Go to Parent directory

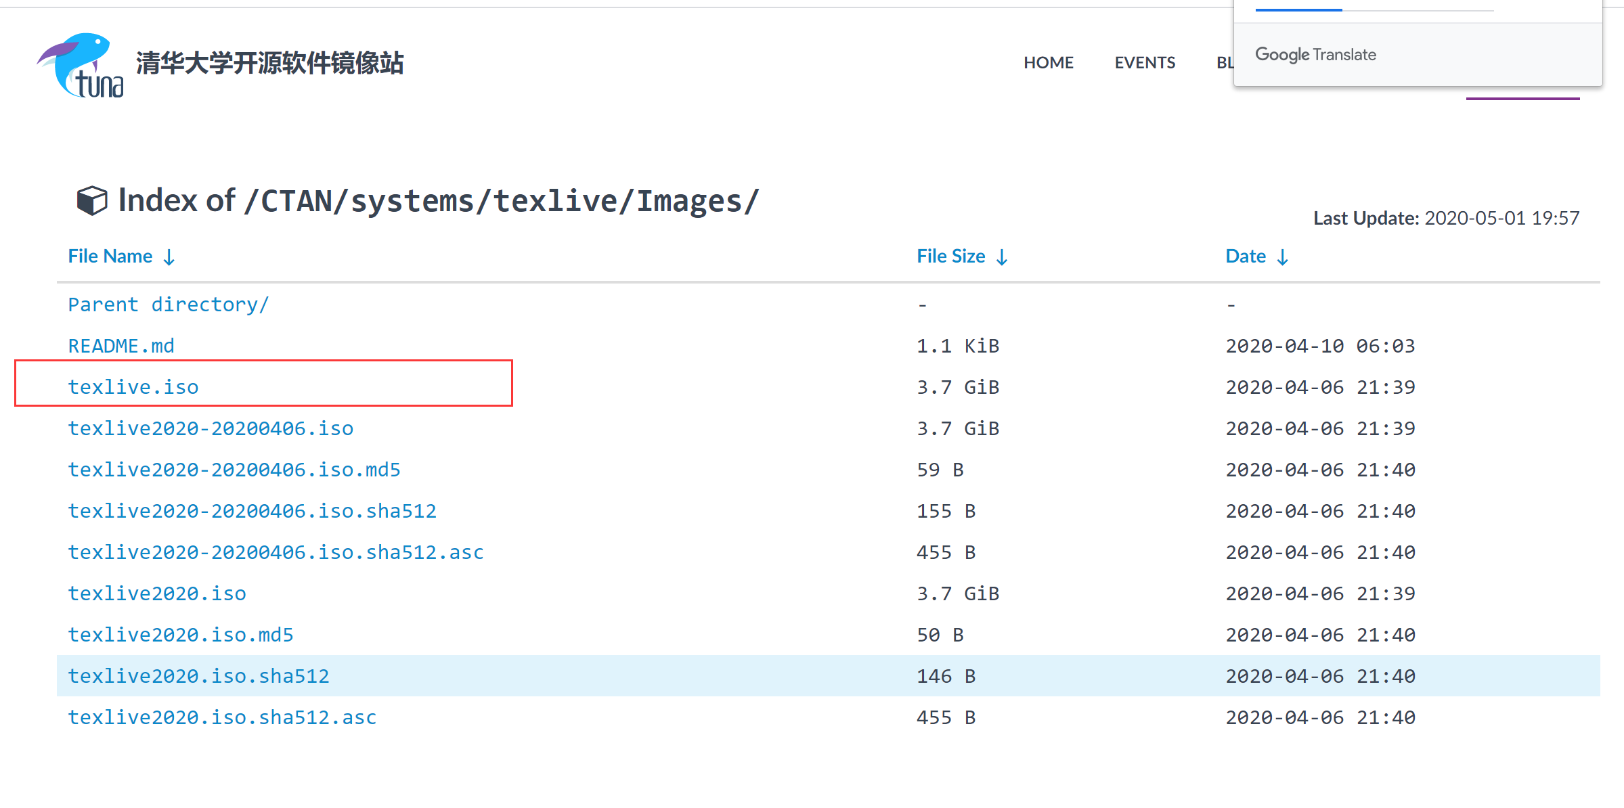[168, 305]
